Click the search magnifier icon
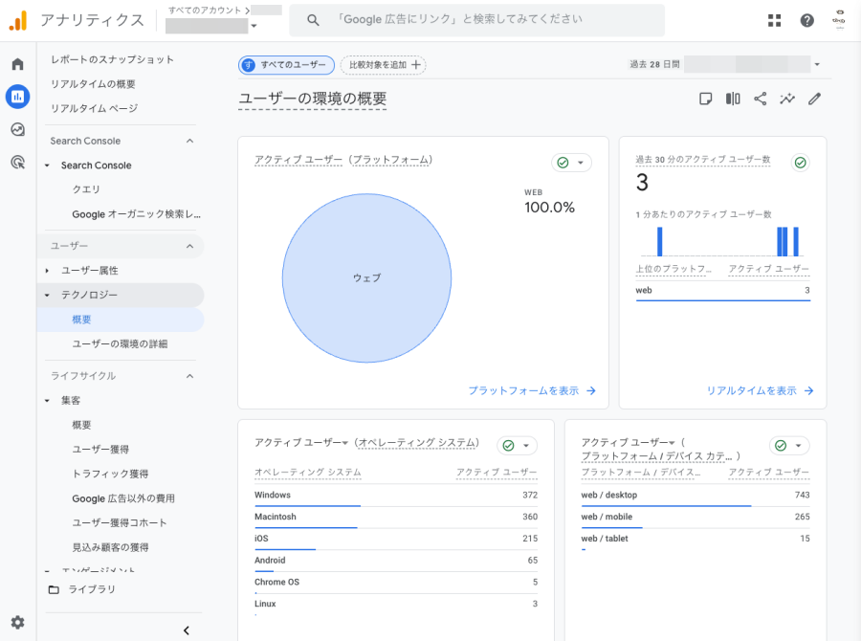The image size is (861, 641). pyautogui.click(x=313, y=20)
